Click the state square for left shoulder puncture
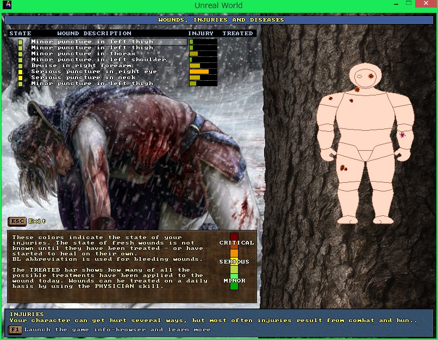The image size is (438, 340). (x=21, y=60)
